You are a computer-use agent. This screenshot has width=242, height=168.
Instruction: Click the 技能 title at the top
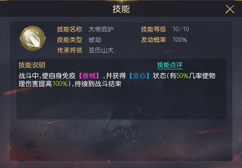pyautogui.click(x=121, y=9)
